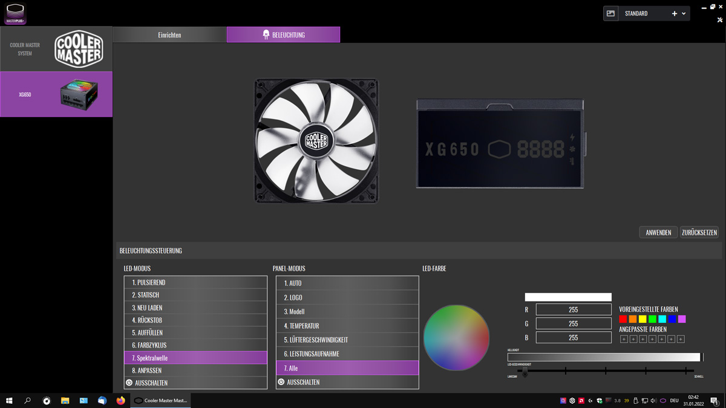Select LED mode 4. RÜCKSTOß
The height and width of the screenshot is (408, 726).
pyautogui.click(x=195, y=320)
